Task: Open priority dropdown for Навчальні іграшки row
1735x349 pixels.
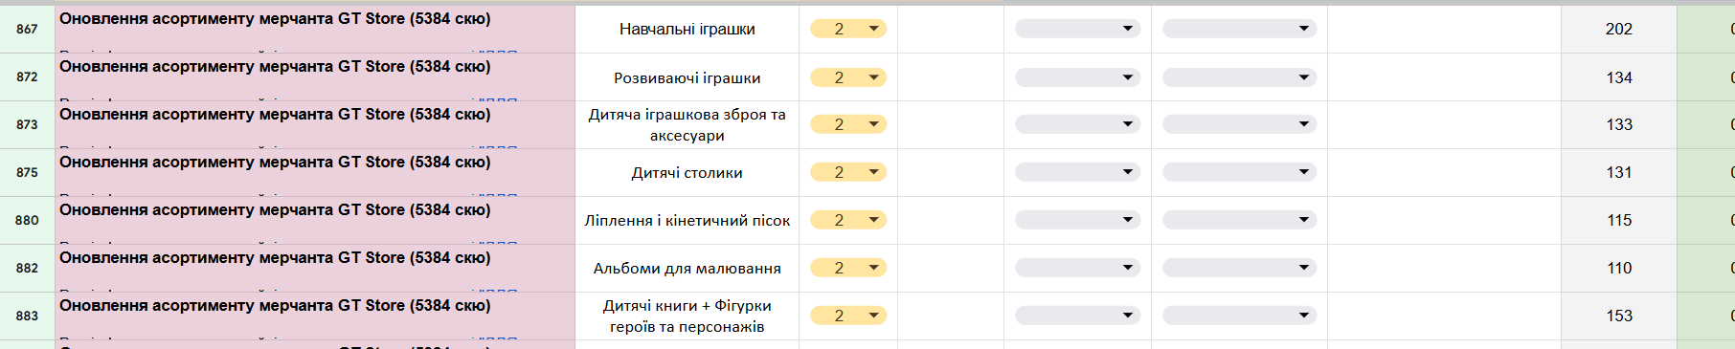Action: click(848, 29)
